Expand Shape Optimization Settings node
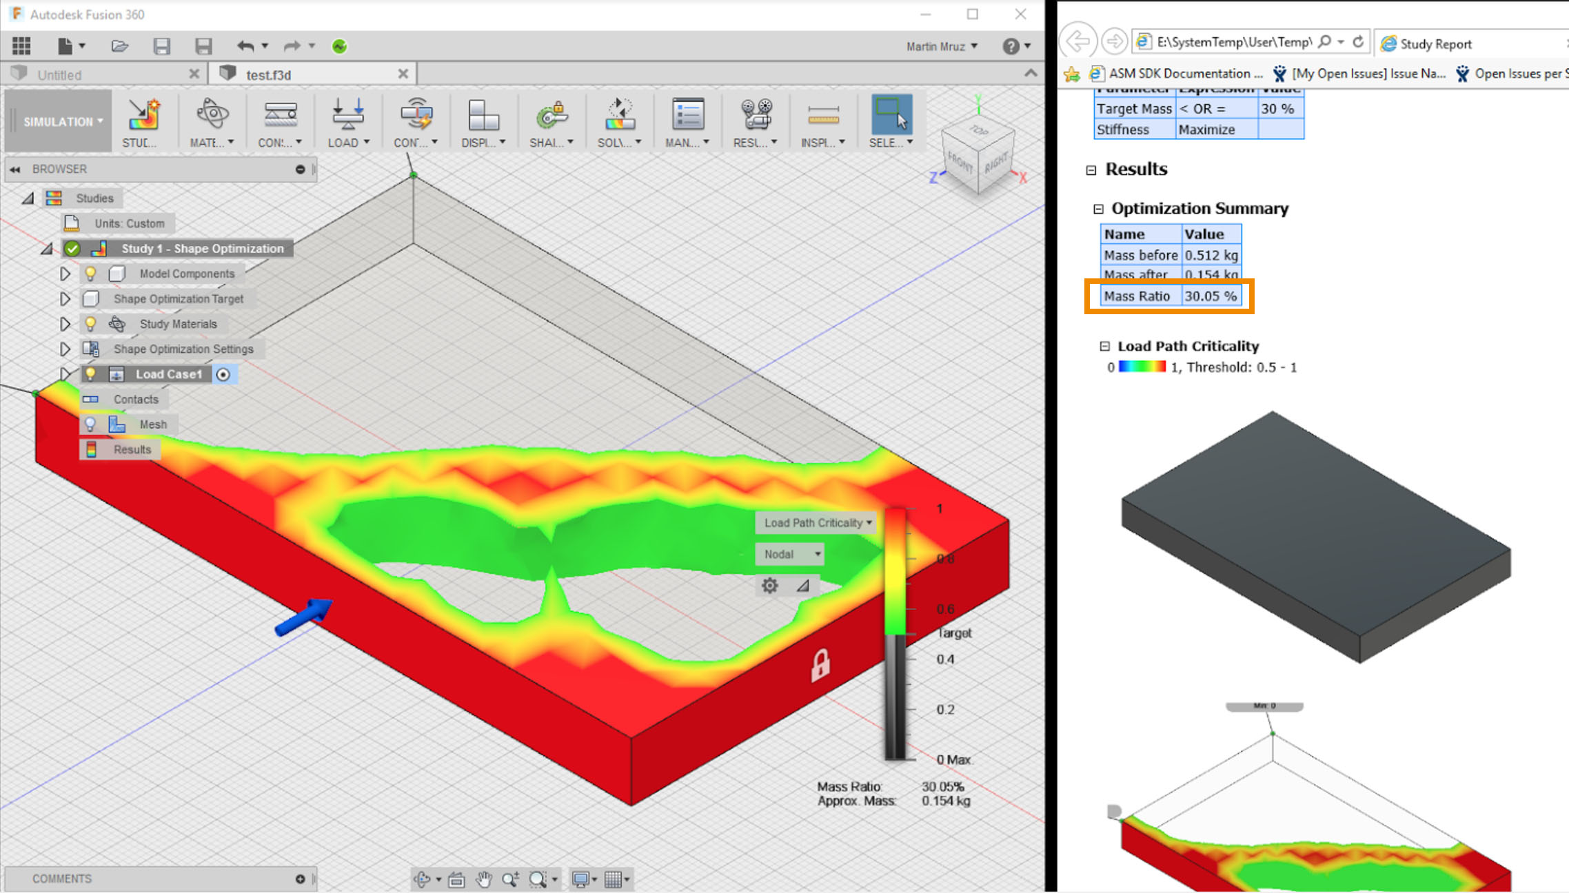Screen dimensions: 1569x893 65,349
